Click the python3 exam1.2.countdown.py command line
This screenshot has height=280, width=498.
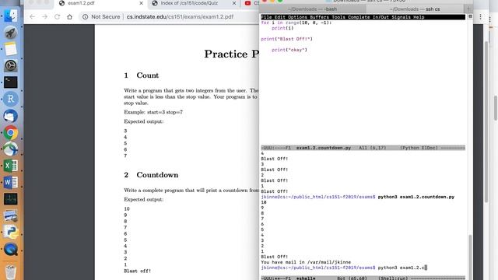click(x=358, y=197)
